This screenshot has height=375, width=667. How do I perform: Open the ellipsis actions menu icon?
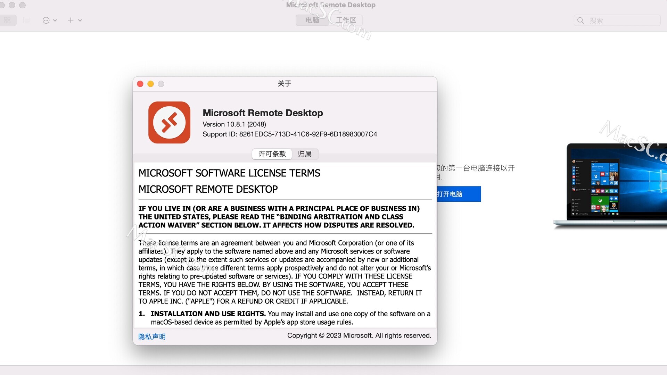point(46,20)
